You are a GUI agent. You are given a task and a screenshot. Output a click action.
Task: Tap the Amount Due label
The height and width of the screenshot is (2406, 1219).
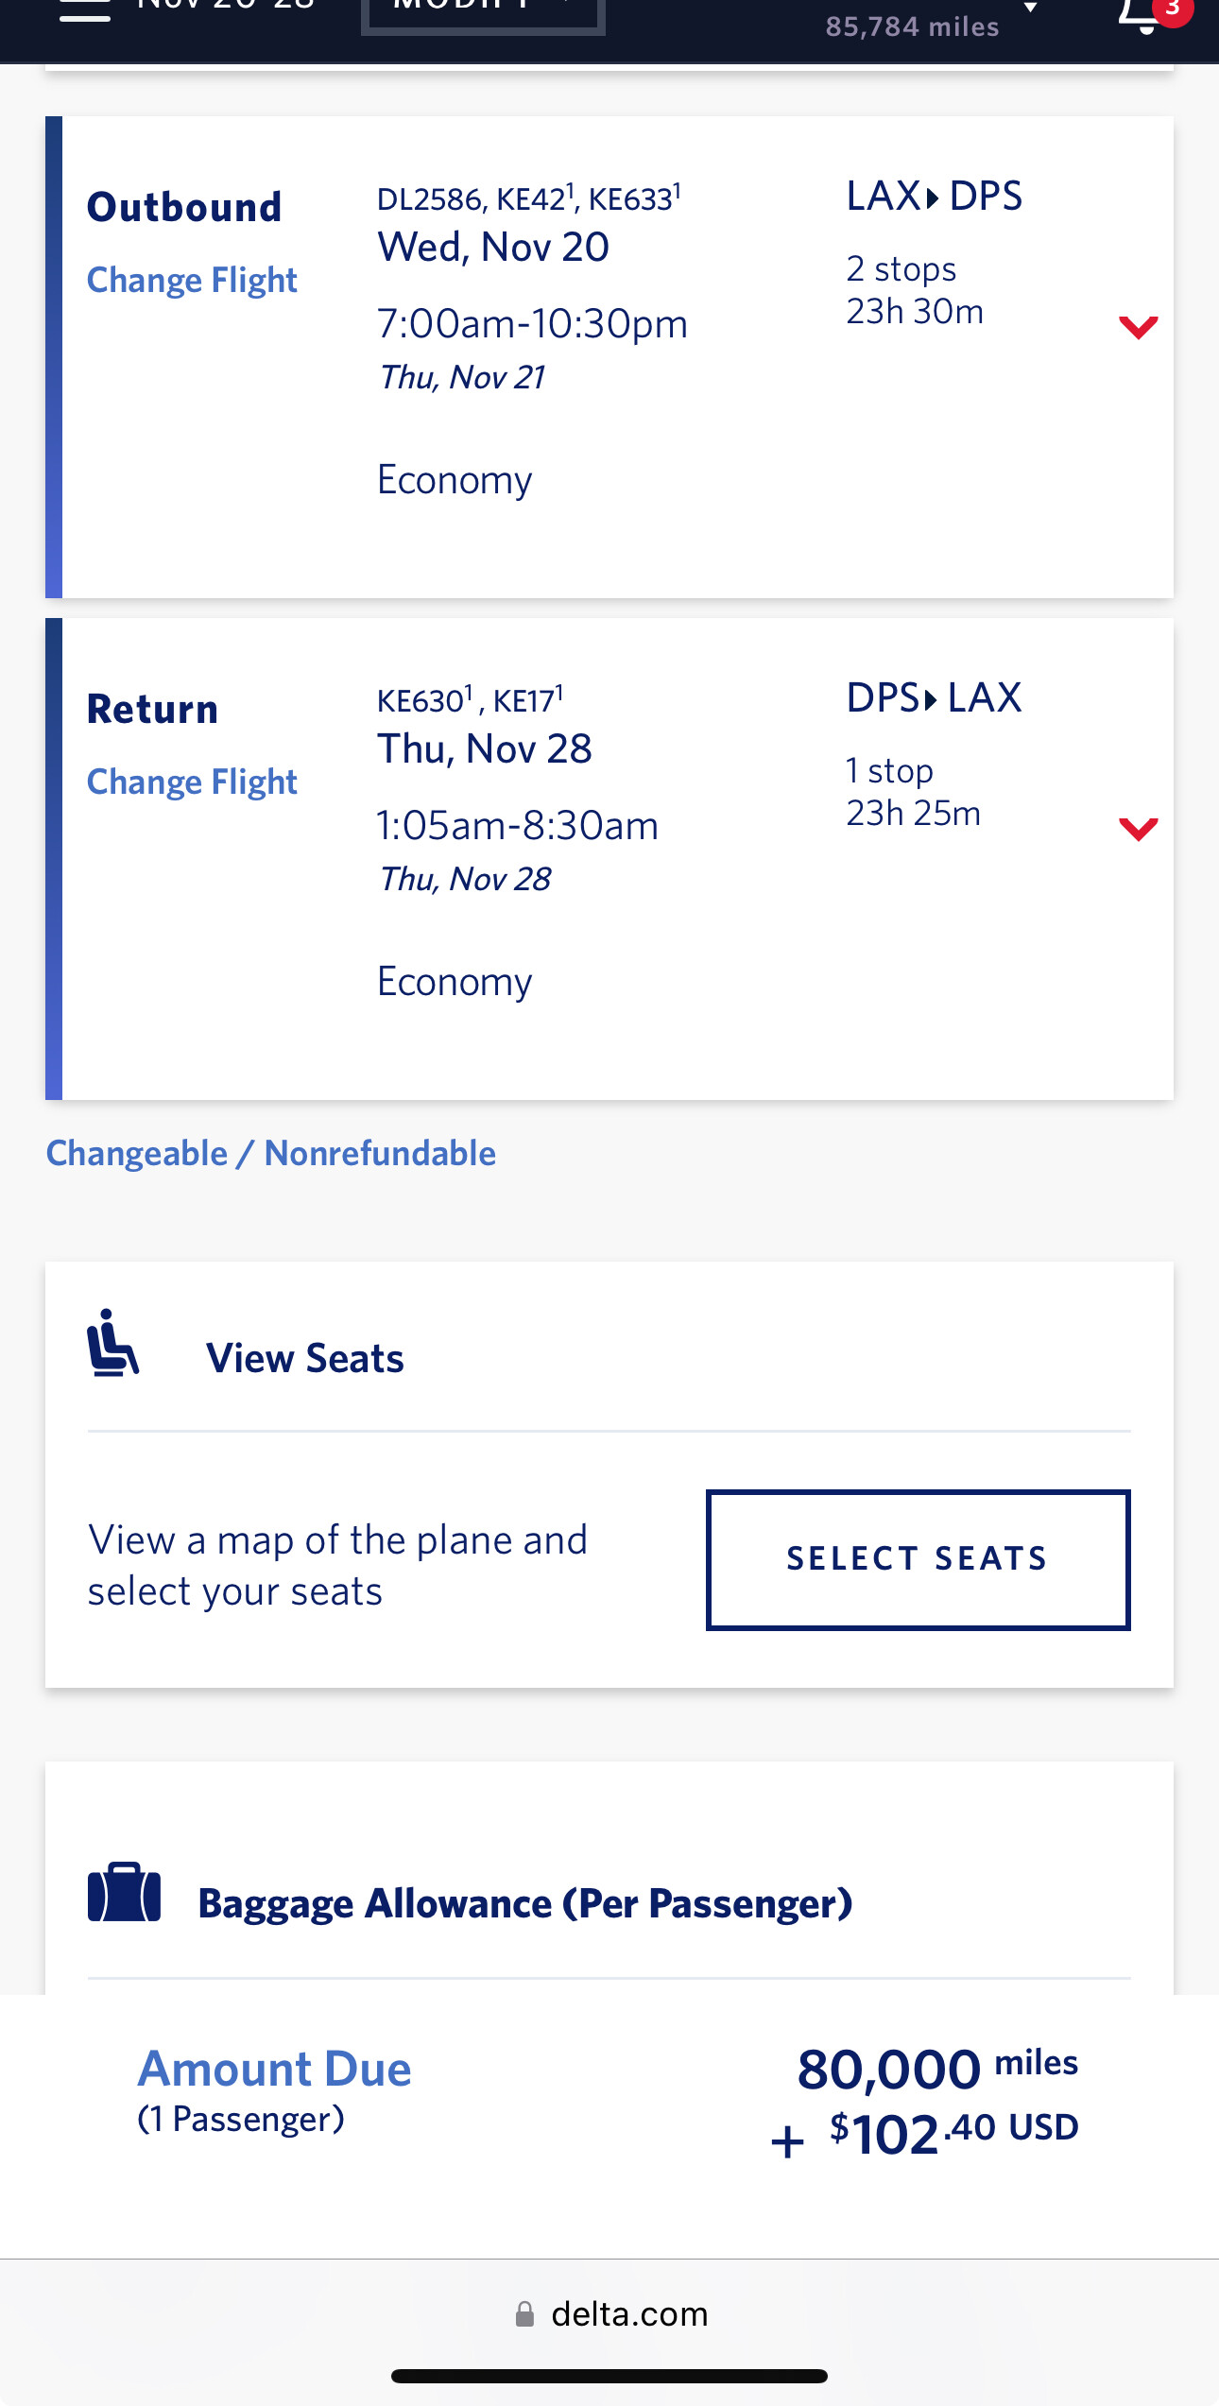pos(274,2069)
